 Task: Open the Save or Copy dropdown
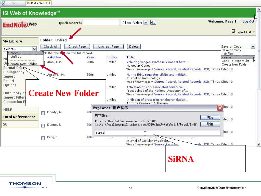pos(253,46)
